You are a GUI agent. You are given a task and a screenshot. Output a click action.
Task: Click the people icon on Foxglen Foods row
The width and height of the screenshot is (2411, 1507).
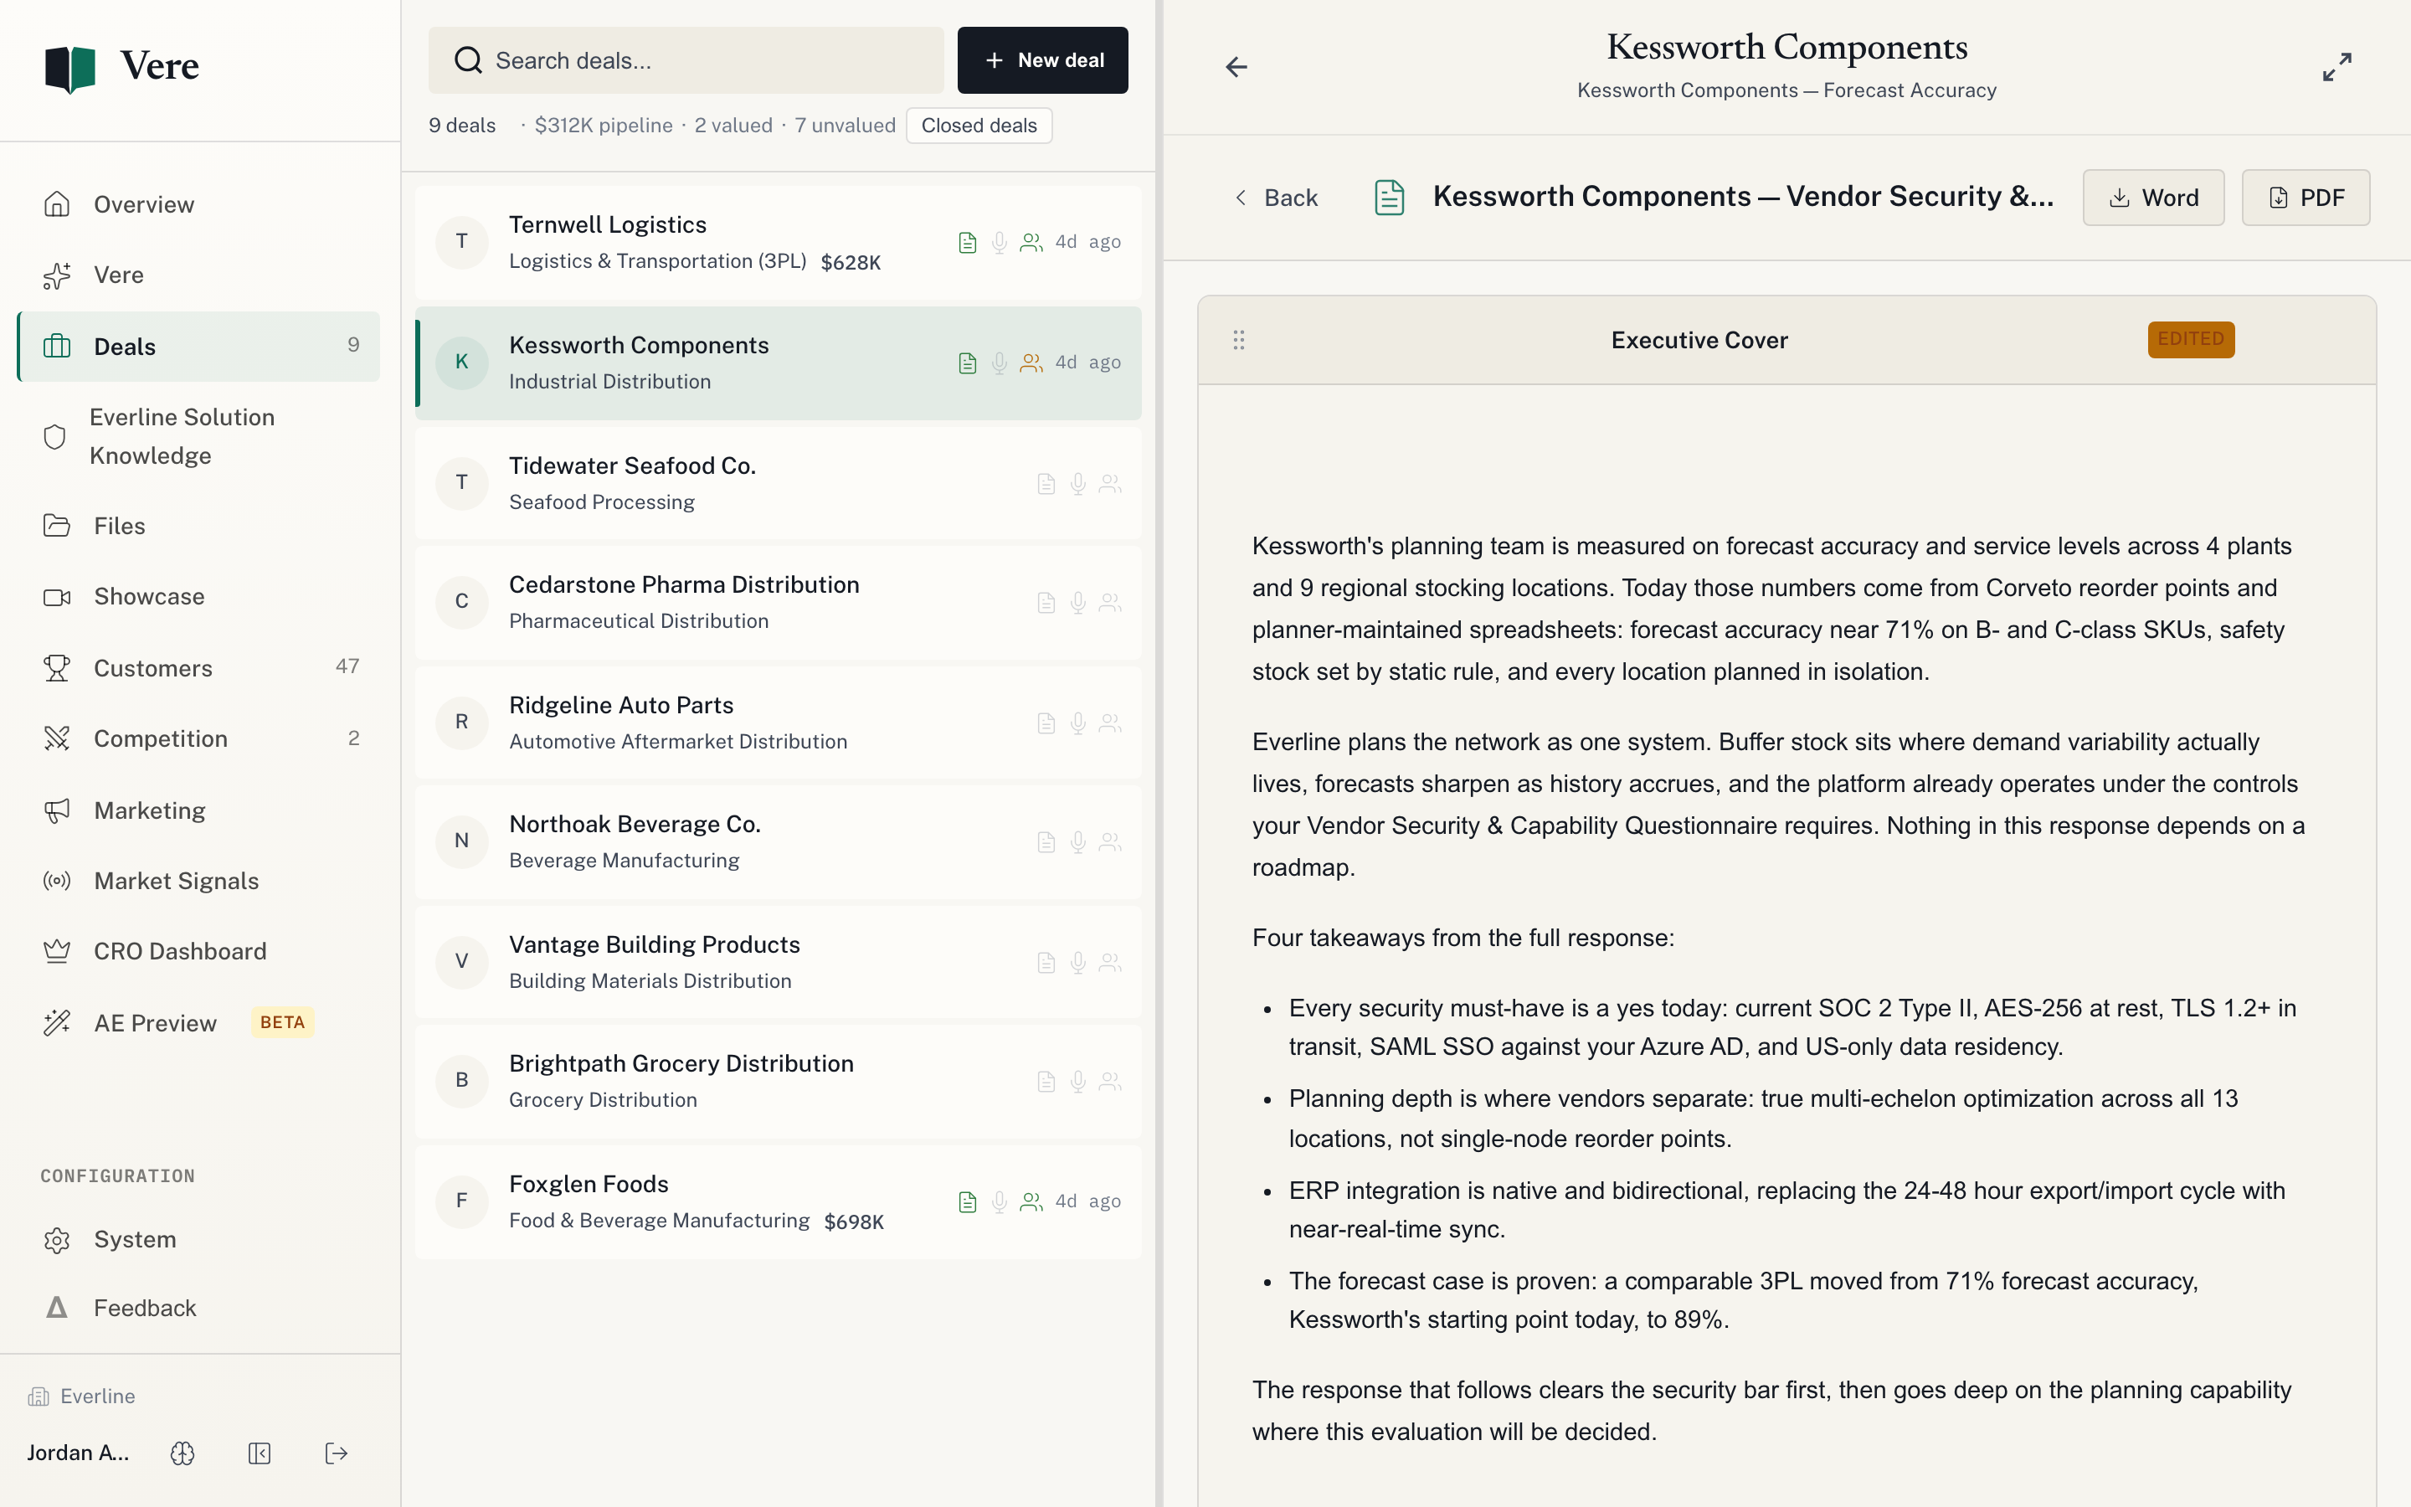tap(1031, 1202)
